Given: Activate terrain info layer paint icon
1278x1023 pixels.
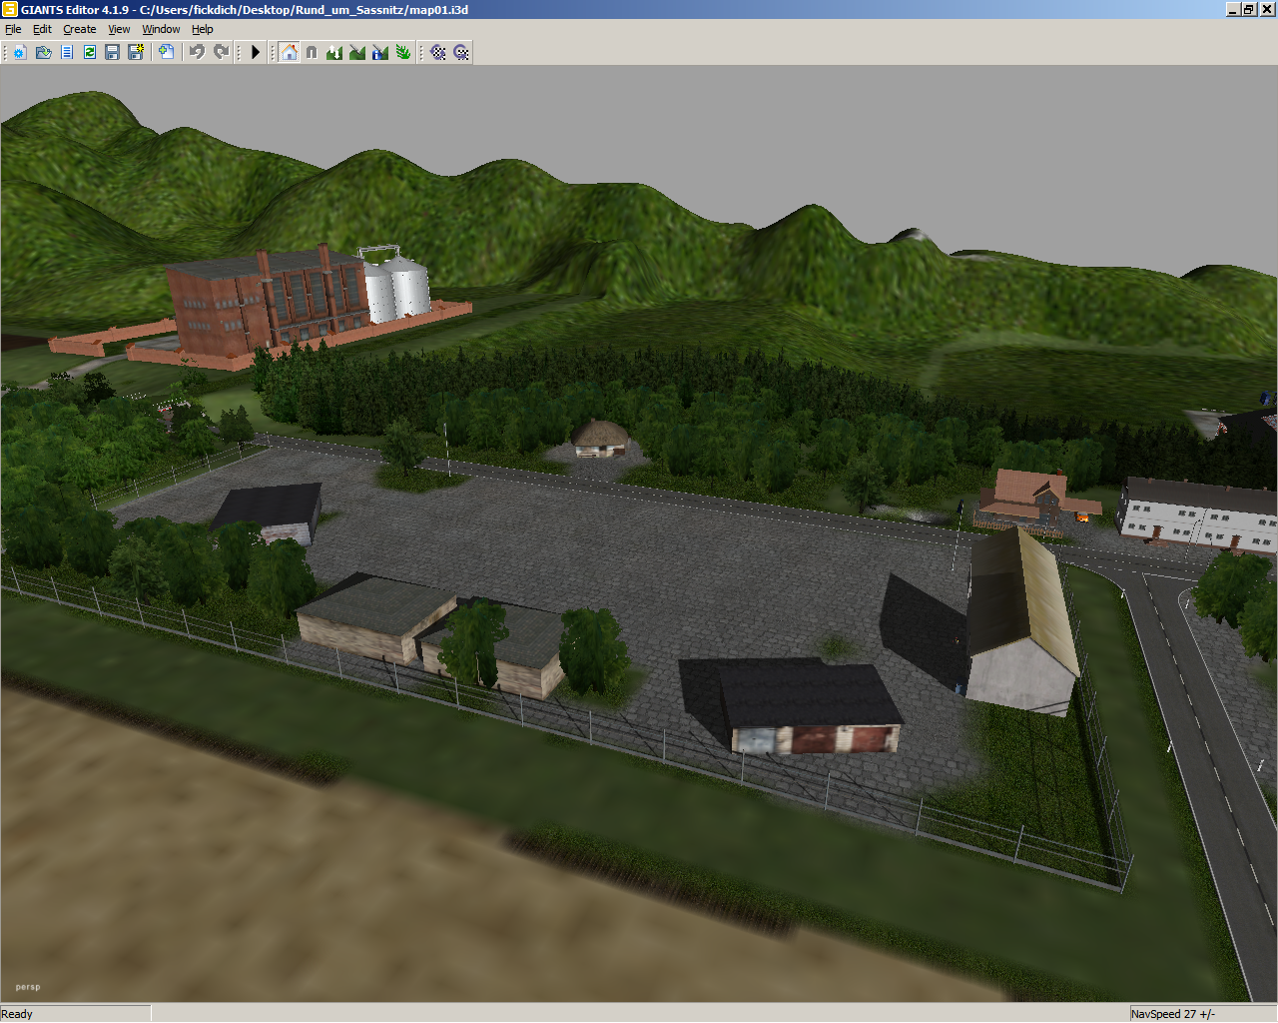Looking at the screenshot, I should point(380,52).
